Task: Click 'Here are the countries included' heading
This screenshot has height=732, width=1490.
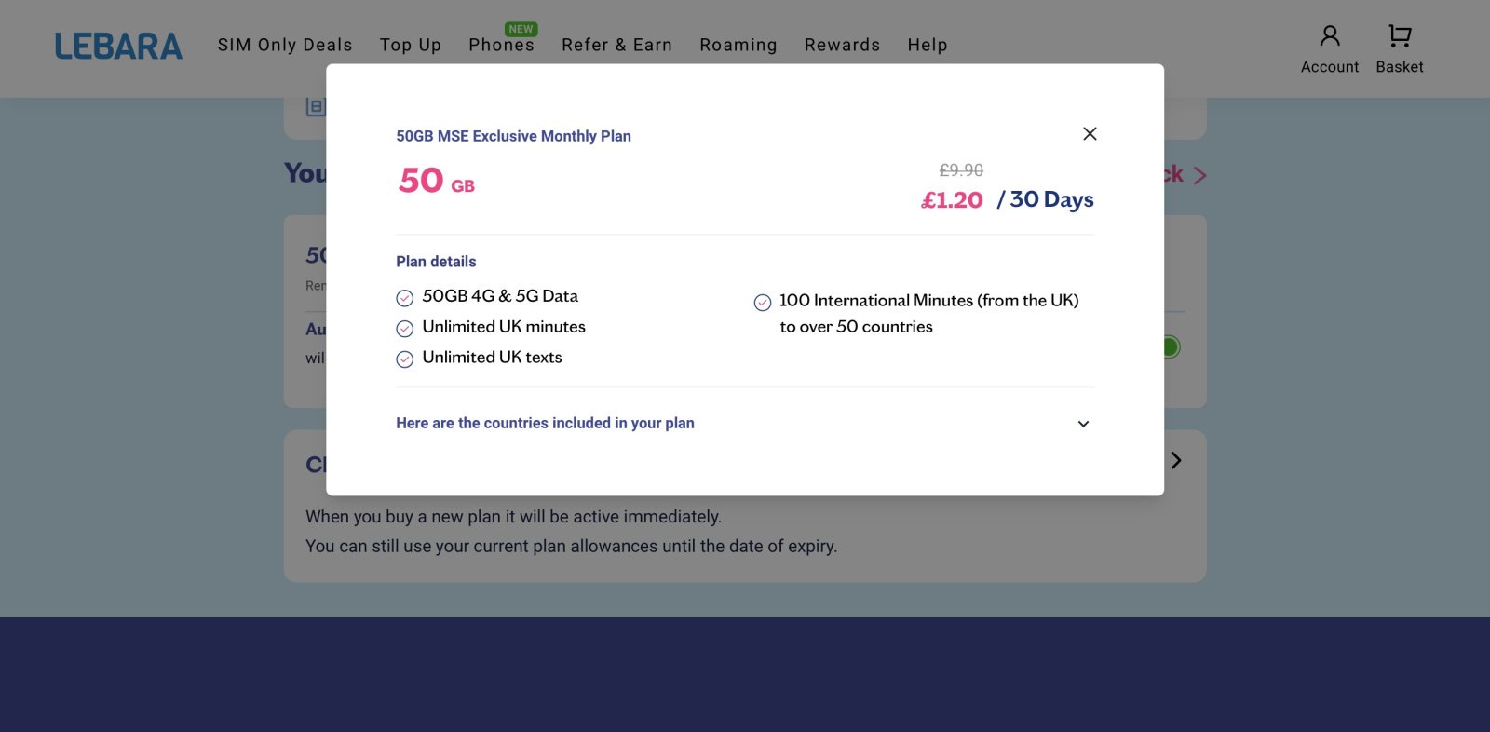Action: (545, 423)
